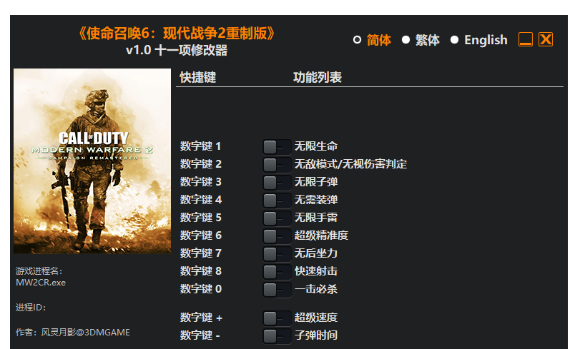This screenshot has height=349, width=580.
Task: Click author text 风灵月影@3DMGAME
Action: [85, 333]
